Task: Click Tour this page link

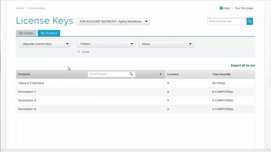Action: pos(244,8)
